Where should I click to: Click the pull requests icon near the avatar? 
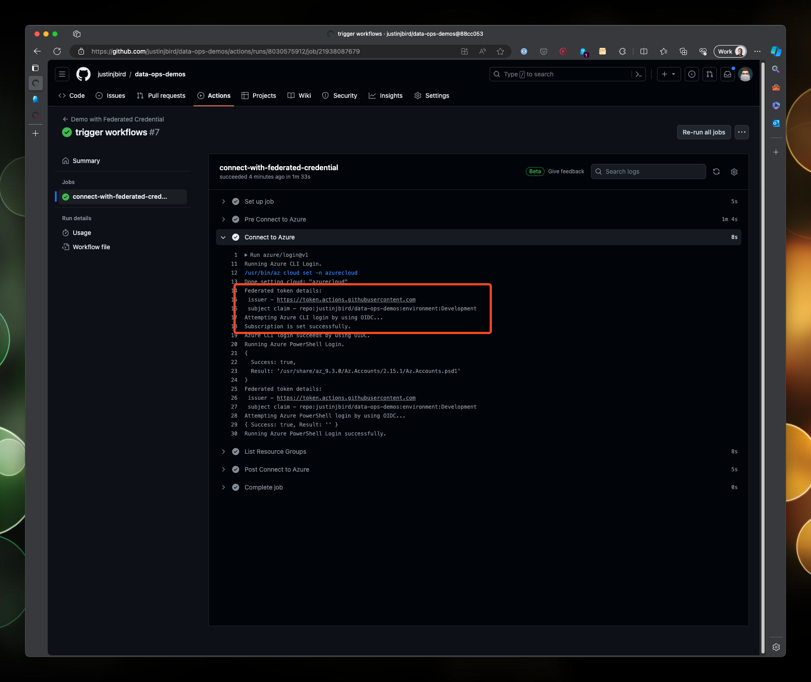point(709,74)
